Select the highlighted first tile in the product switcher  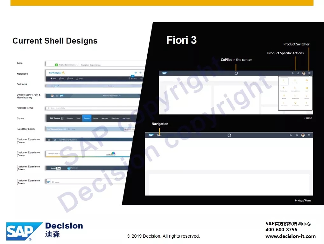click(284, 81)
